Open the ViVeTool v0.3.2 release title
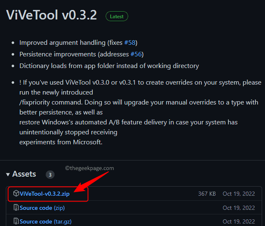Image resolution: width=265 pixels, height=226 pixels. [x=52, y=15]
